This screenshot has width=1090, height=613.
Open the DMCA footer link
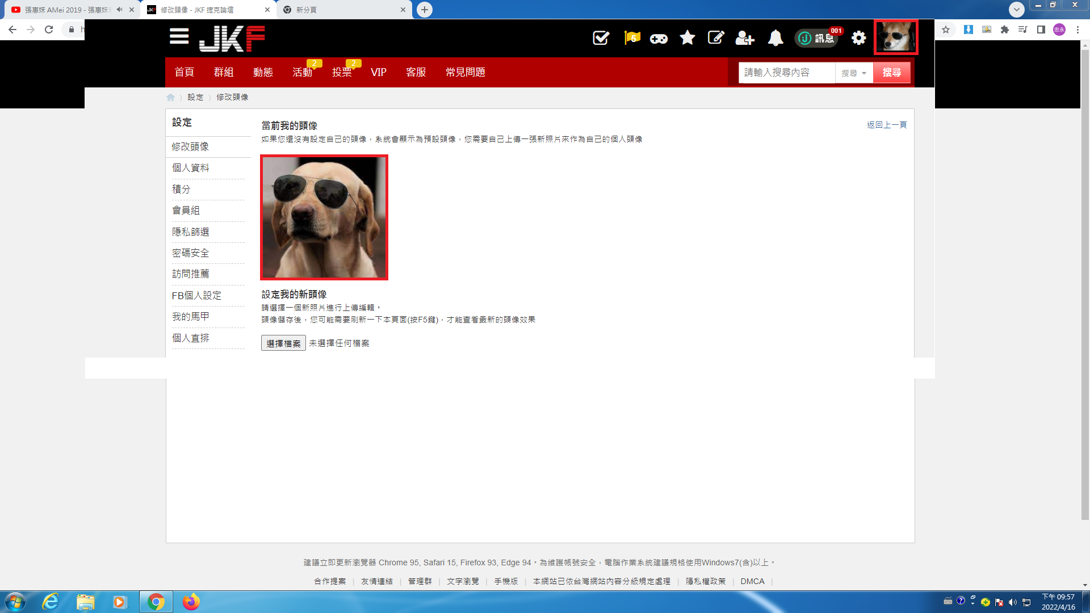752,581
